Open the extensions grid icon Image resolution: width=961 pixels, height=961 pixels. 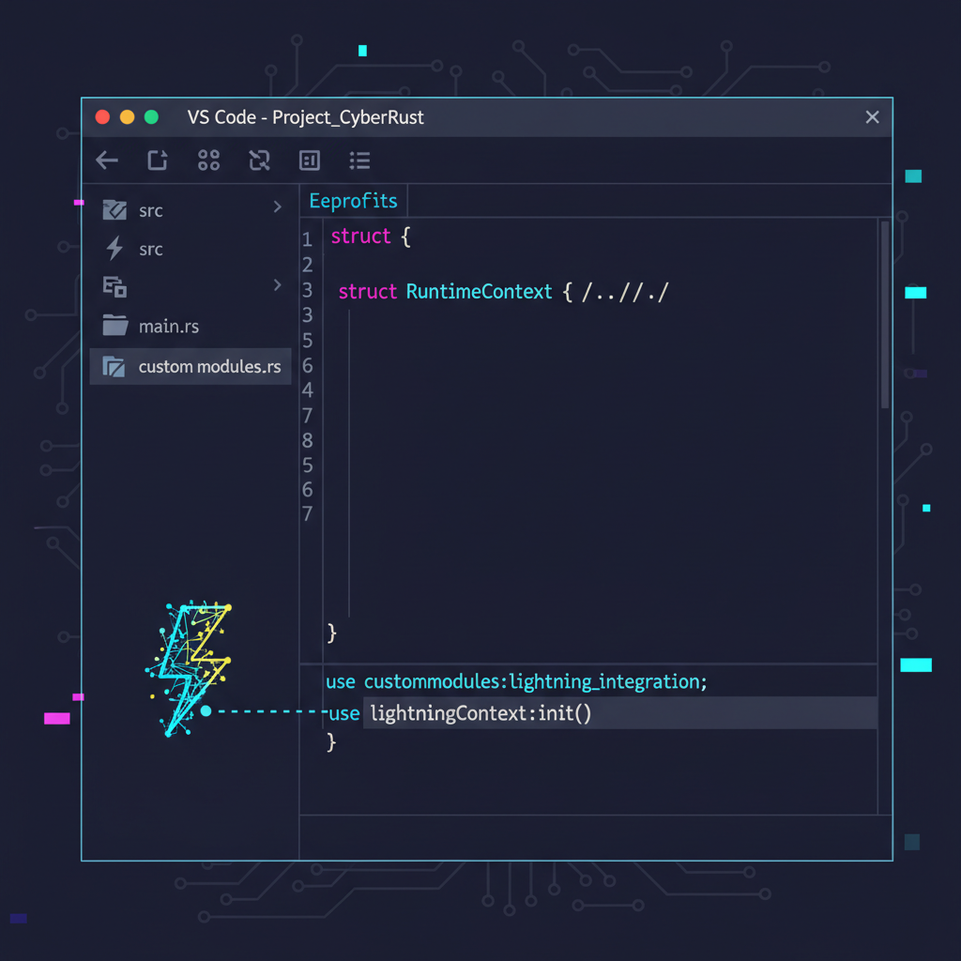click(x=208, y=160)
